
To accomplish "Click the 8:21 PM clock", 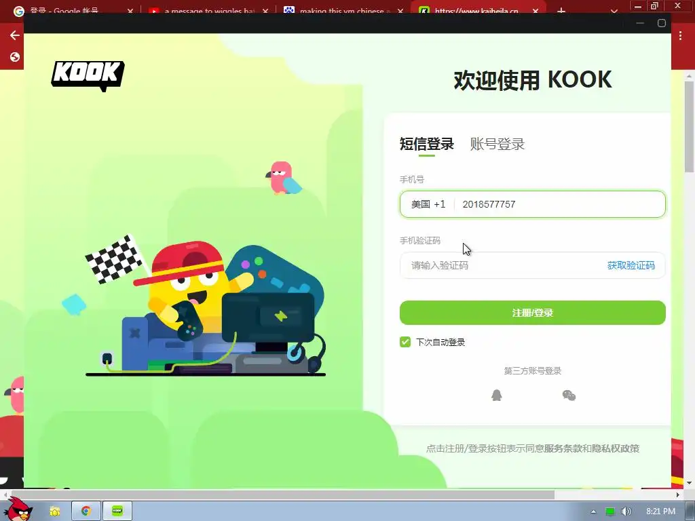I will coord(660,512).
